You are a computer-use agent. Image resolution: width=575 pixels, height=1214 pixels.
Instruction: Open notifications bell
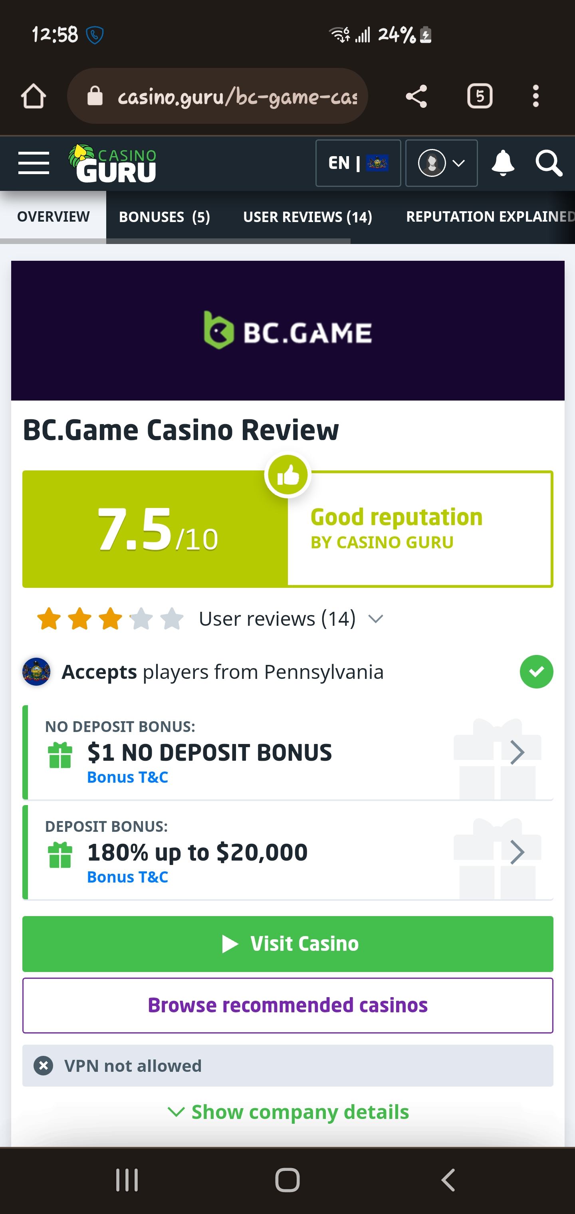click(x=502, y=163)
